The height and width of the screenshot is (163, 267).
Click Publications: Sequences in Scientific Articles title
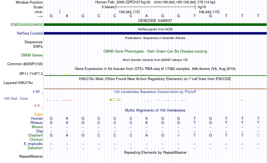coord(155,38)
